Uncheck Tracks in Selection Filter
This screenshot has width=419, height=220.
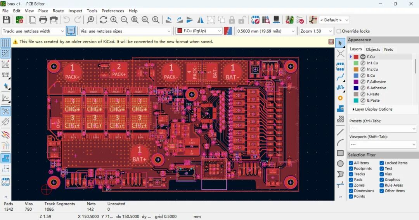point(351,174)
